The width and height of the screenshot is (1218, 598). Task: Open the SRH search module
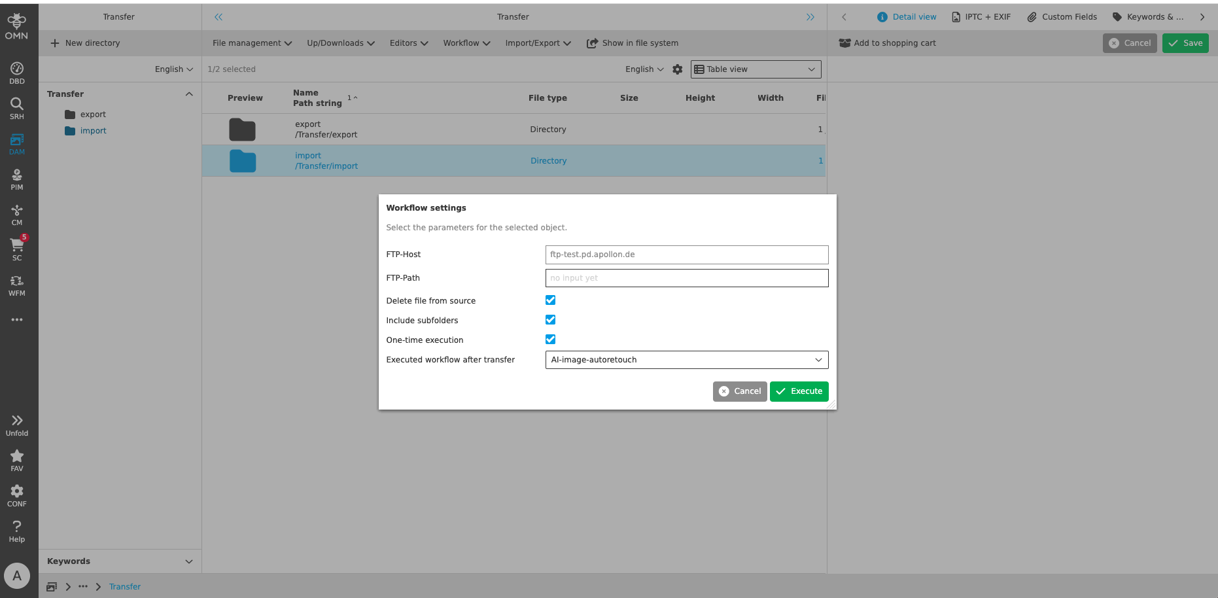click(x=17, y=108)
